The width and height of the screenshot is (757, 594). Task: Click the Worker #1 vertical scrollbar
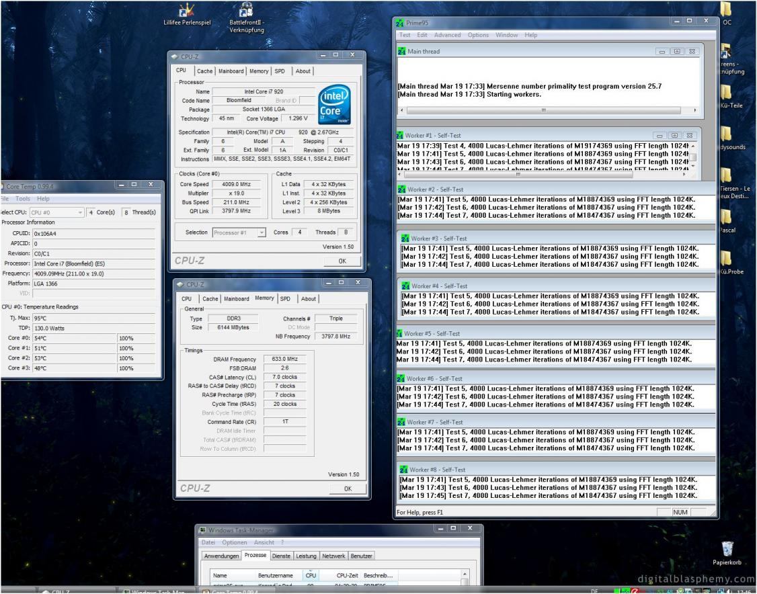click(x=692, y=156)
